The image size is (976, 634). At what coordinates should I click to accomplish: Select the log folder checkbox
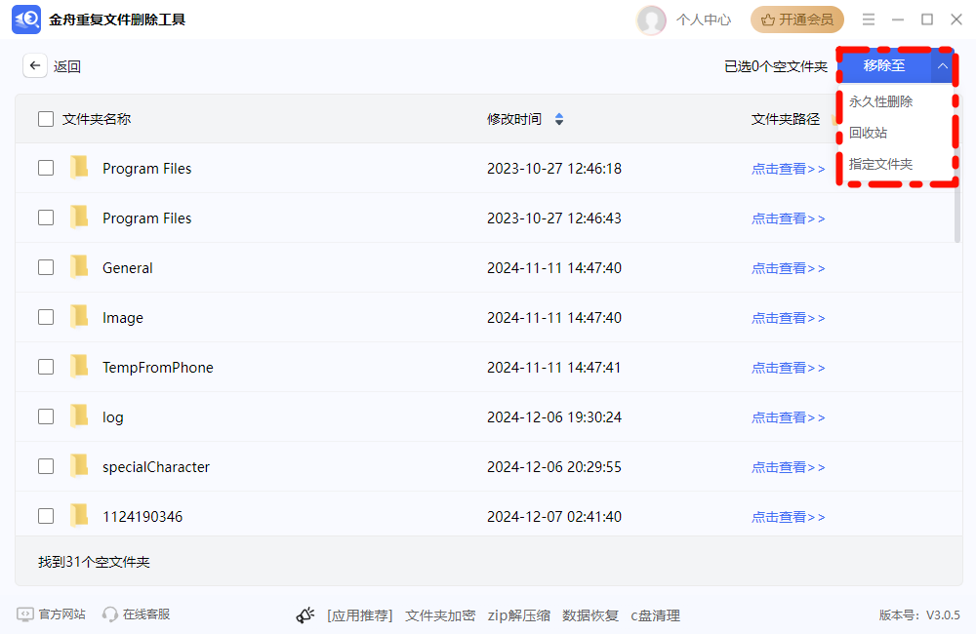pyautogui.click(x=46, y=416)
